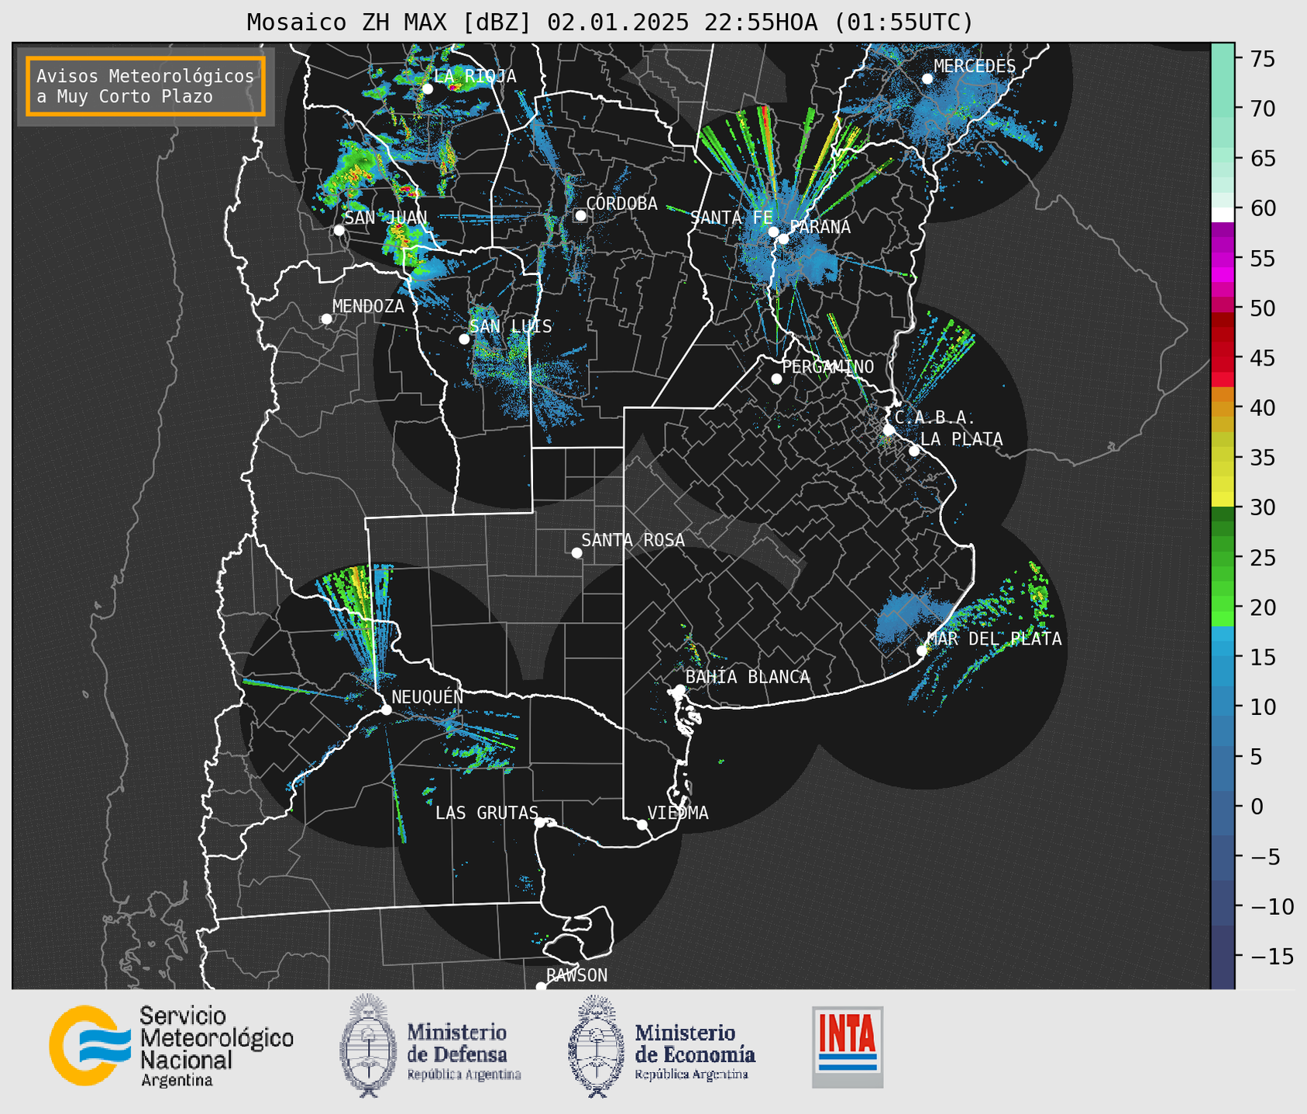This screenshot has height=1114, width=1307.
Task: Click the SAN LUIS city marker dot
Action: point(464,339)
